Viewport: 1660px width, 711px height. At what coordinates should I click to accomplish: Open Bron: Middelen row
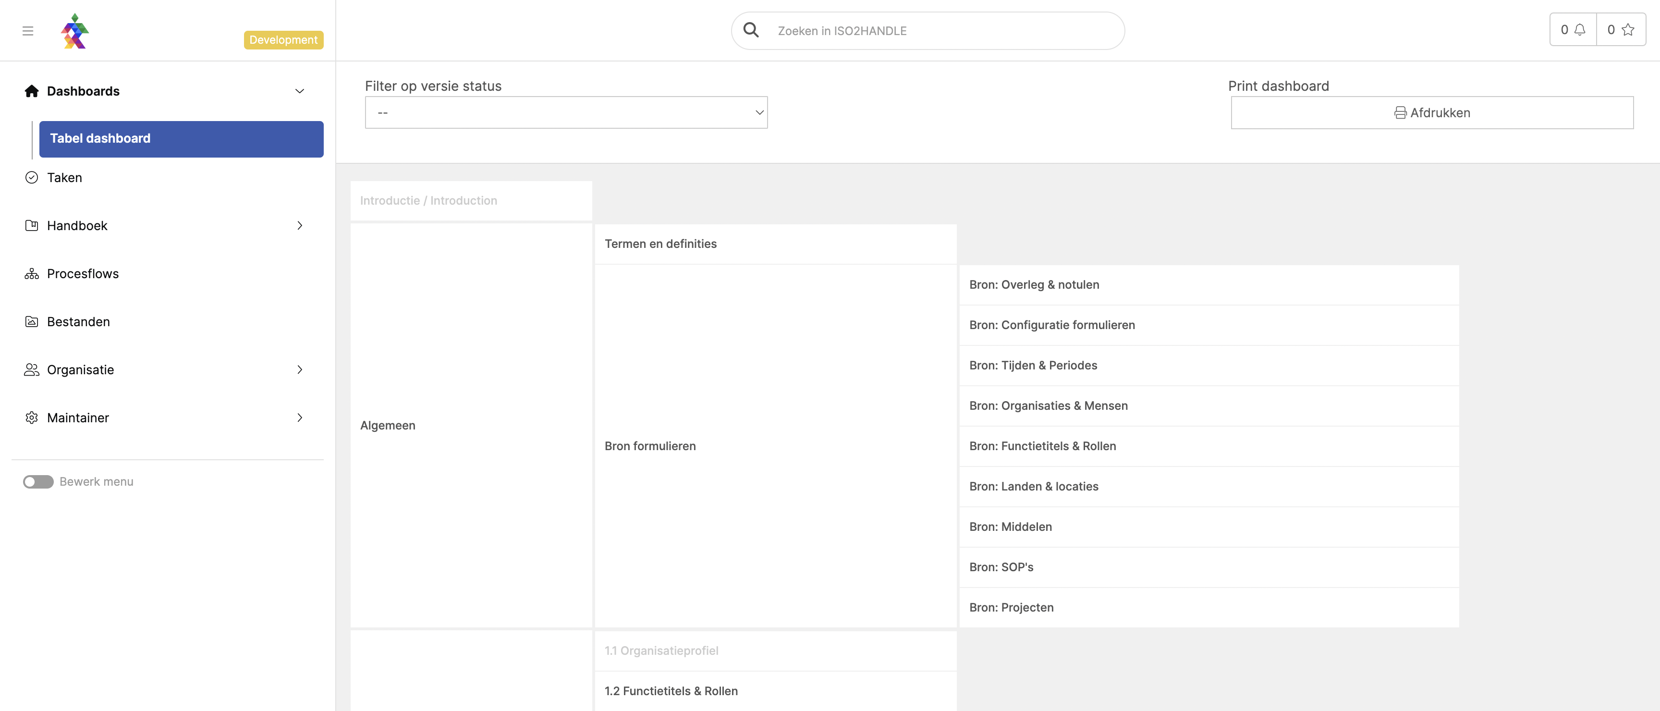[1209, 527]
